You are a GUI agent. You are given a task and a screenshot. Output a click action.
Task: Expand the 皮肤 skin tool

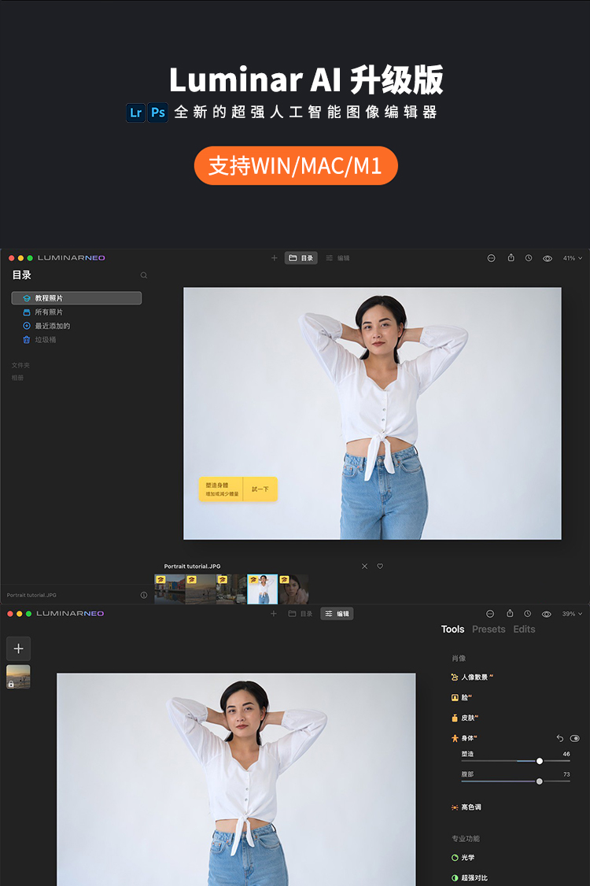pyautogui.click(x=469, y=718)
